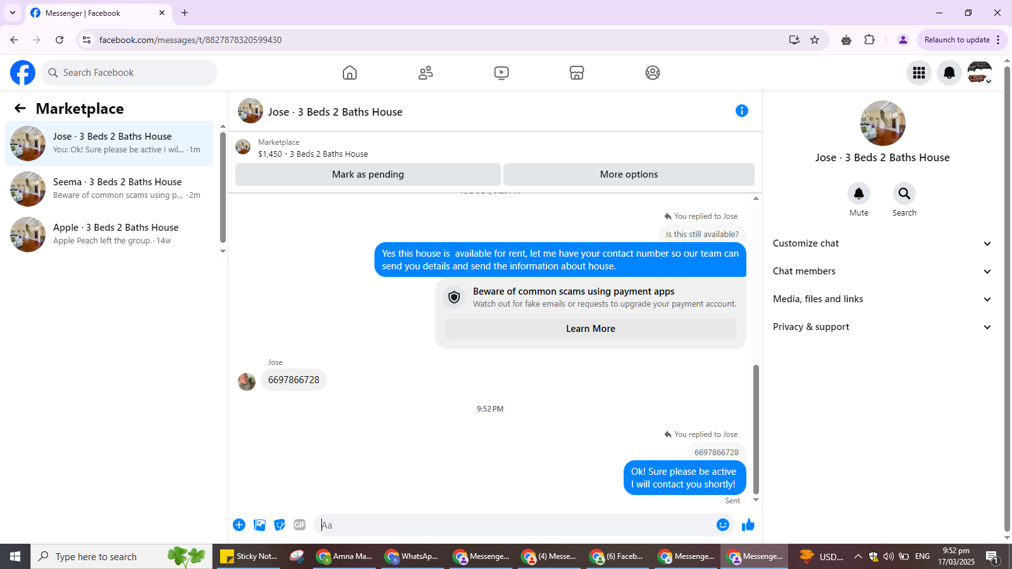This screenshot has height=569, width=1012.
Task: Click Mark as pending button
Action: (368, 174)
